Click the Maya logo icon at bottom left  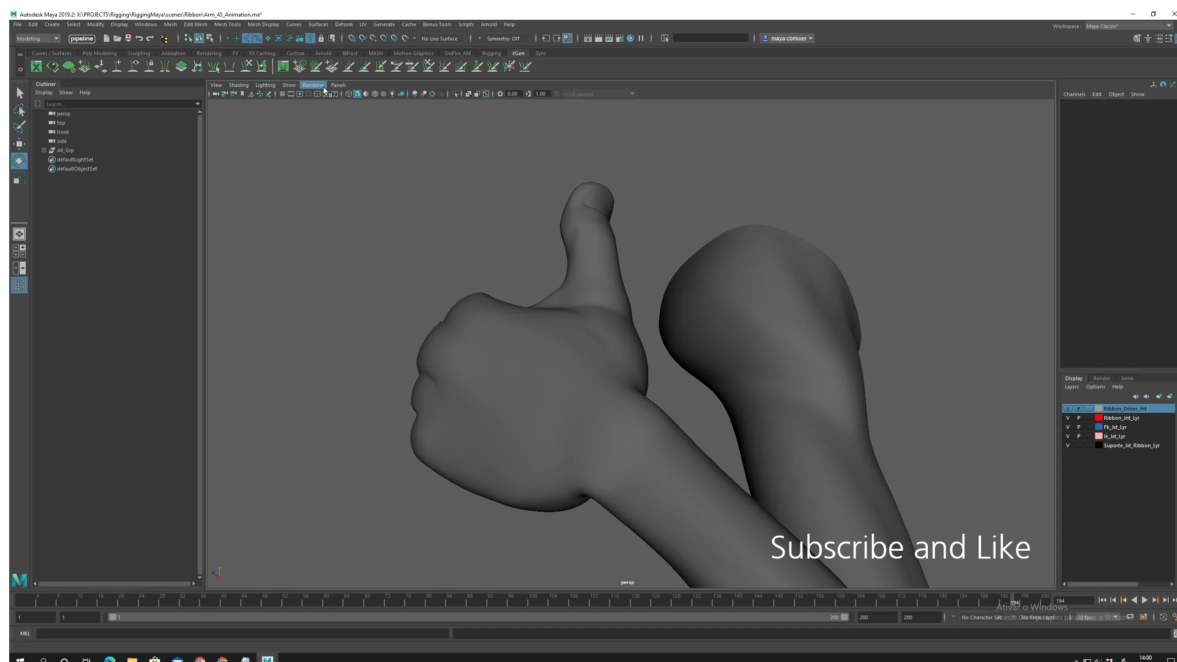click(x=19, y=580)
